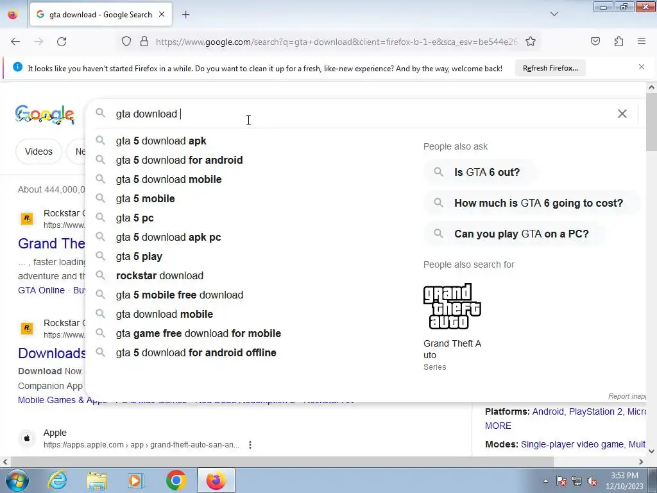Screen dimensions: 657x493
Task: Open Single-player video game mode link
Action: [x=572, y=444]
